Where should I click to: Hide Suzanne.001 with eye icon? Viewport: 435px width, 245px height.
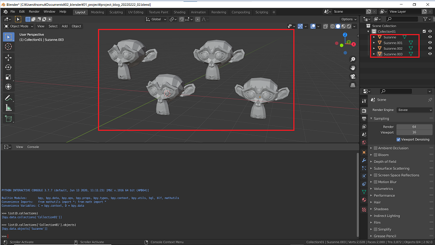coord(430,42)
